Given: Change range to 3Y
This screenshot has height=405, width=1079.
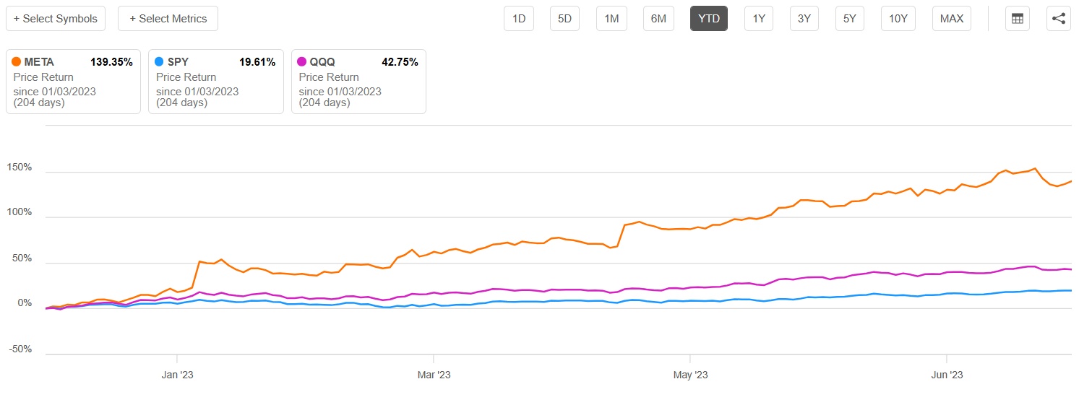Looking at the screenshot, I should click(x=804, y=19).
